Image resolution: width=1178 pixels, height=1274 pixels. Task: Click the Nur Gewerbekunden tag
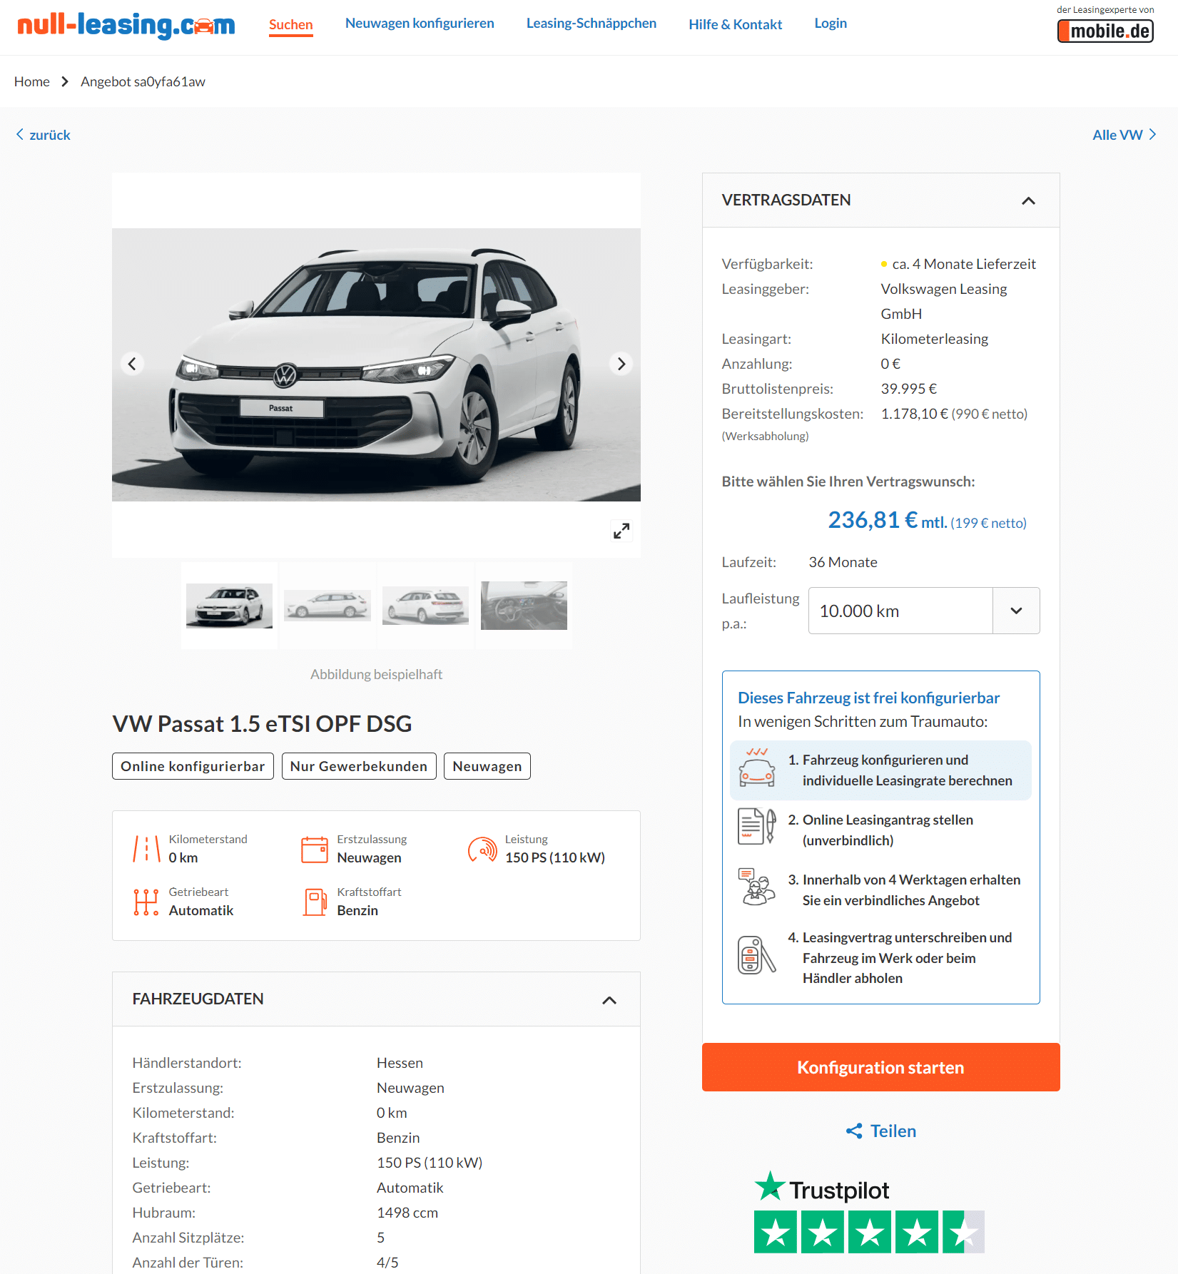[359, 766]
